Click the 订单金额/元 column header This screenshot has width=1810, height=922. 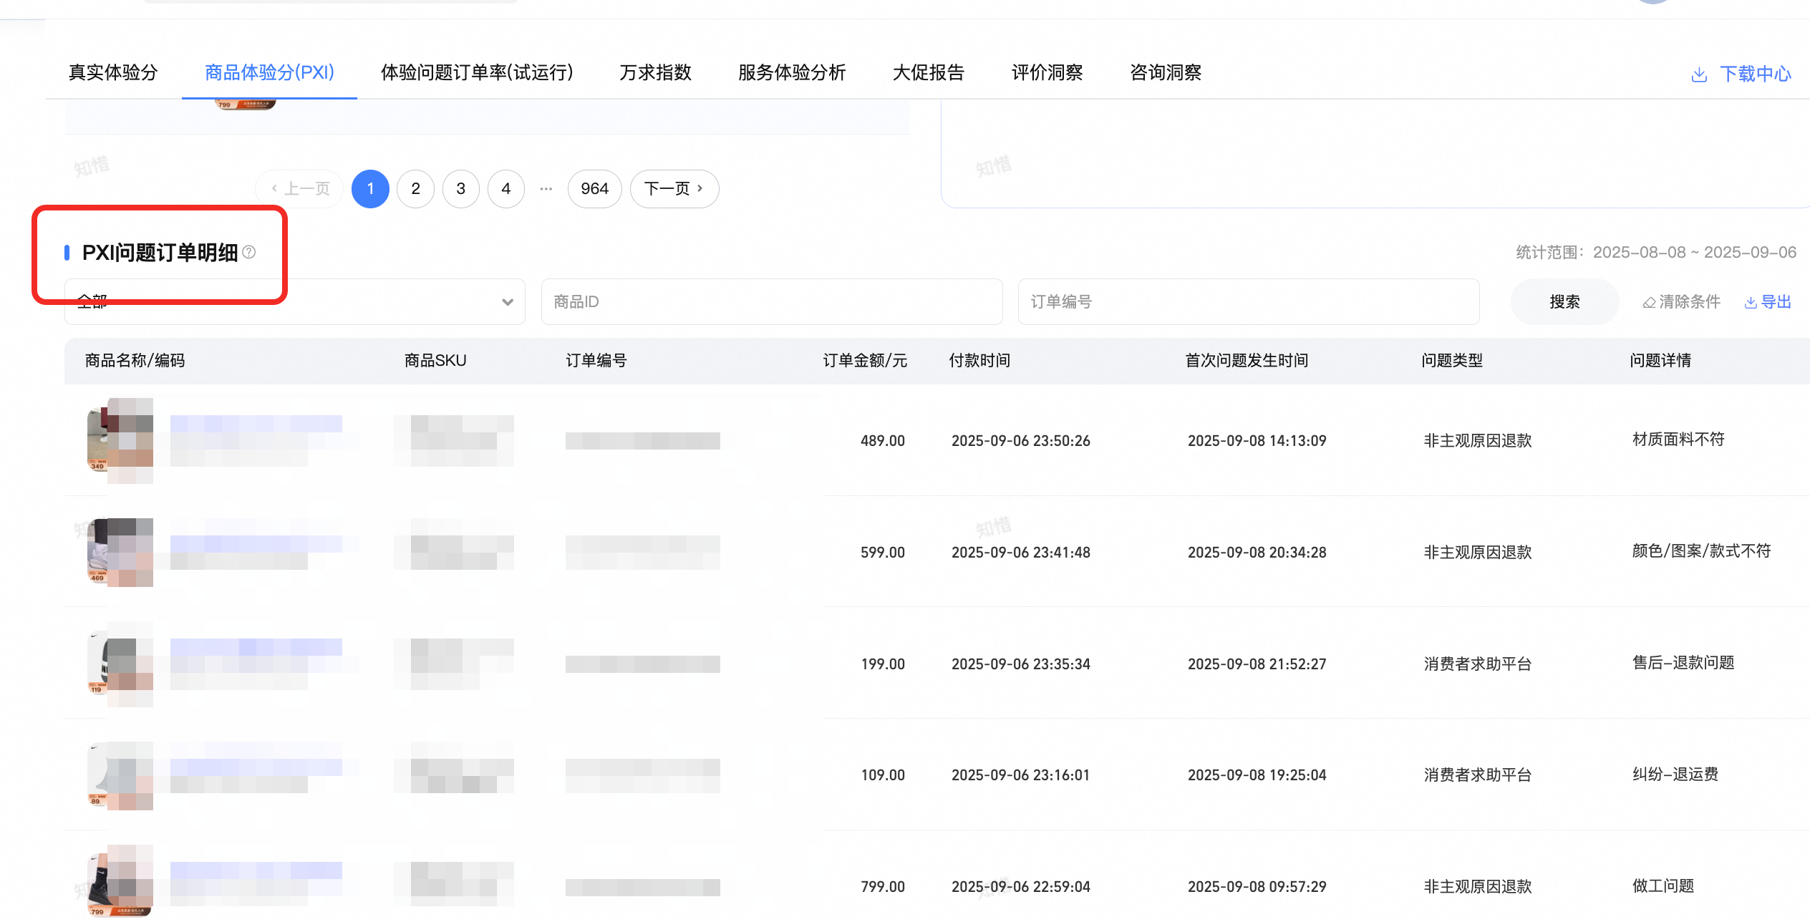pyautogui.click(x=865, y=360)
